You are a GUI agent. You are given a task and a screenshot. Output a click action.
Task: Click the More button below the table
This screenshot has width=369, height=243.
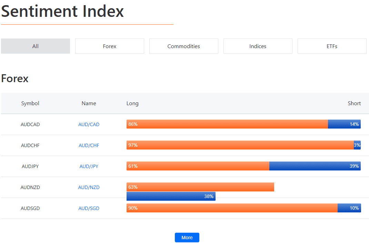[x=187, y=237]
